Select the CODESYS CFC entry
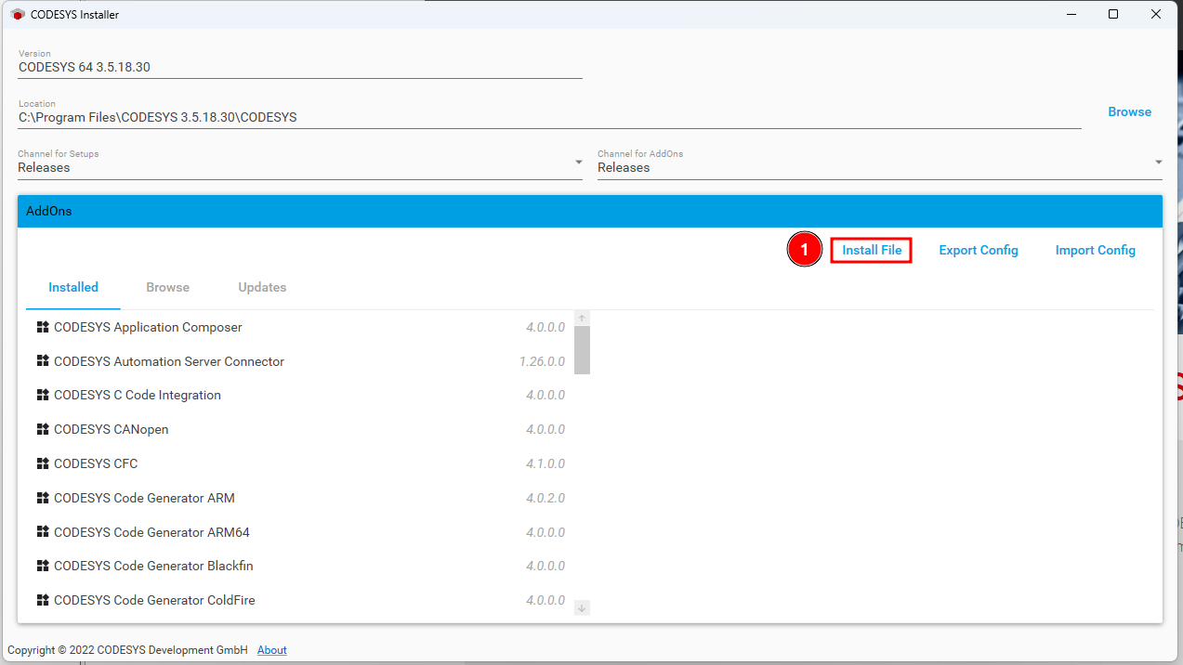Viewport: 1183px width, 665px height. (300, 463)
